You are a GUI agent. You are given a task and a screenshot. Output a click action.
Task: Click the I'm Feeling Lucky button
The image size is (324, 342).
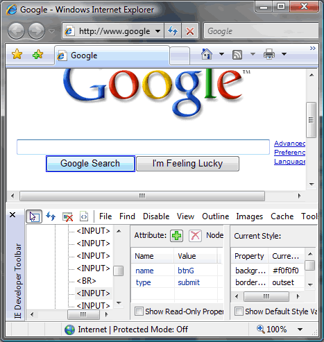(x=187, y=164)
